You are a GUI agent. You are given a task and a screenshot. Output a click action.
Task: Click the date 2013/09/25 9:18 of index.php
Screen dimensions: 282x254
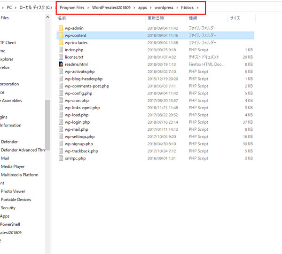[x=162, y=50]
